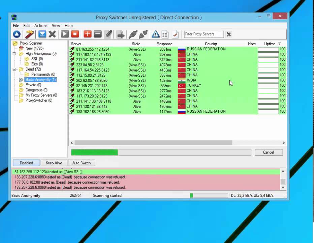Sort by the State column header
Image resolution: width=314 pixels, height=243 pixels.
point(136,44)
